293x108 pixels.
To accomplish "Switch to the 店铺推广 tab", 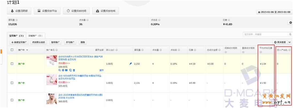I will 35,35.
